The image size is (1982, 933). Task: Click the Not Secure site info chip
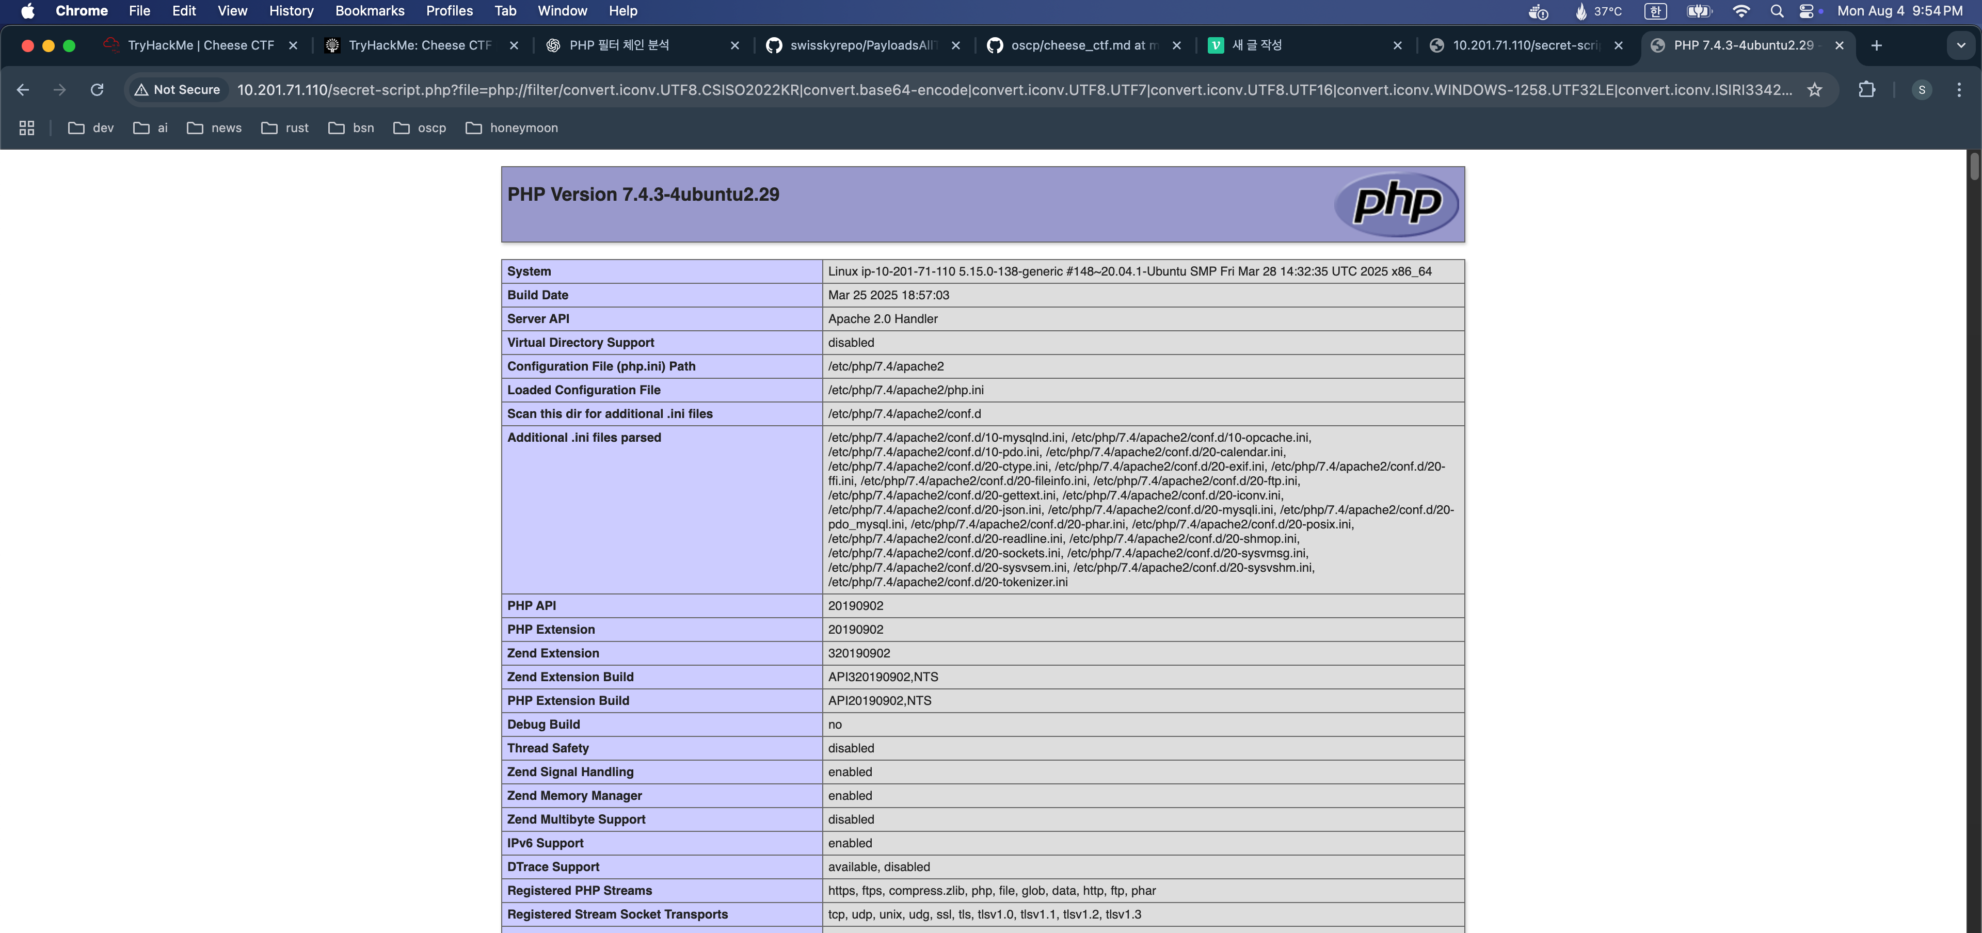178,90
